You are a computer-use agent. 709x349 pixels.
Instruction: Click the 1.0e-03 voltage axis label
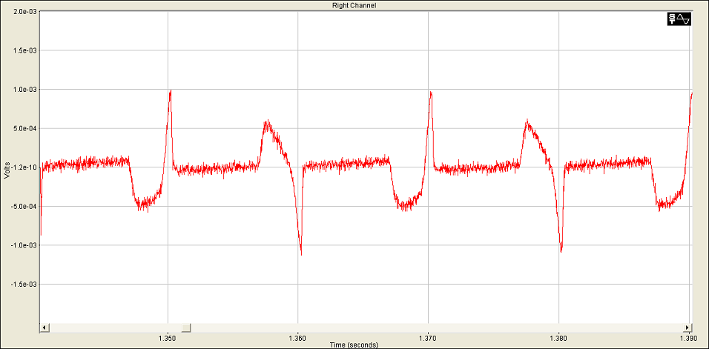coord(25,90)
